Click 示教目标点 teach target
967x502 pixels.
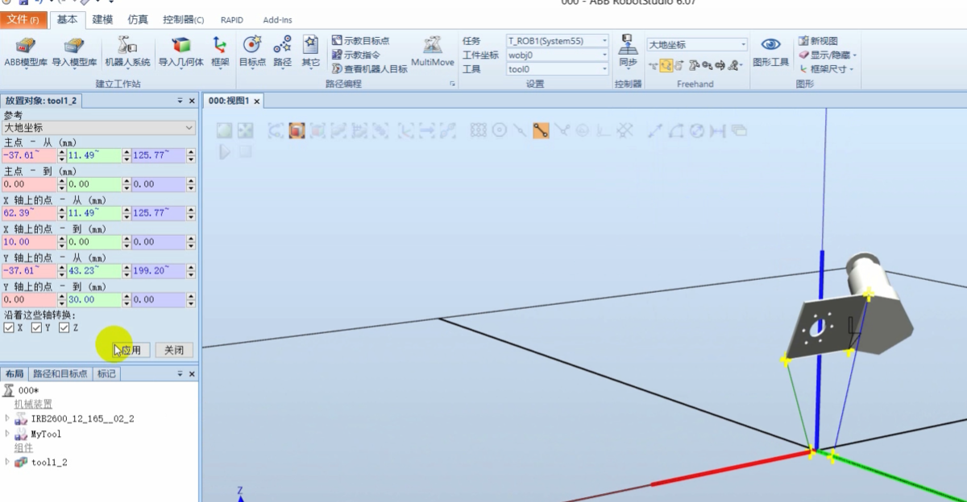point(359,40)
